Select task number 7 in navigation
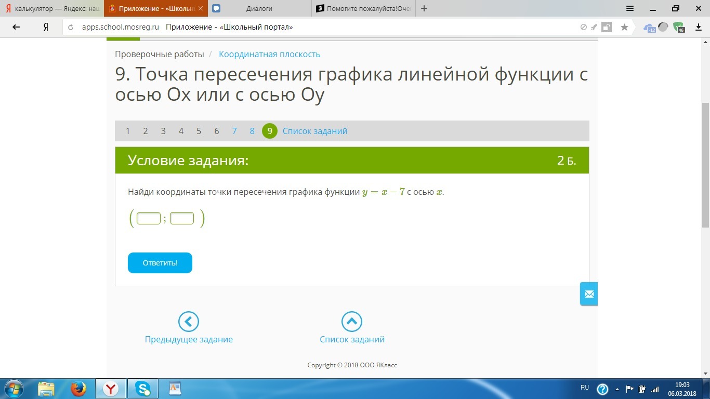 (x=234, y=131)
